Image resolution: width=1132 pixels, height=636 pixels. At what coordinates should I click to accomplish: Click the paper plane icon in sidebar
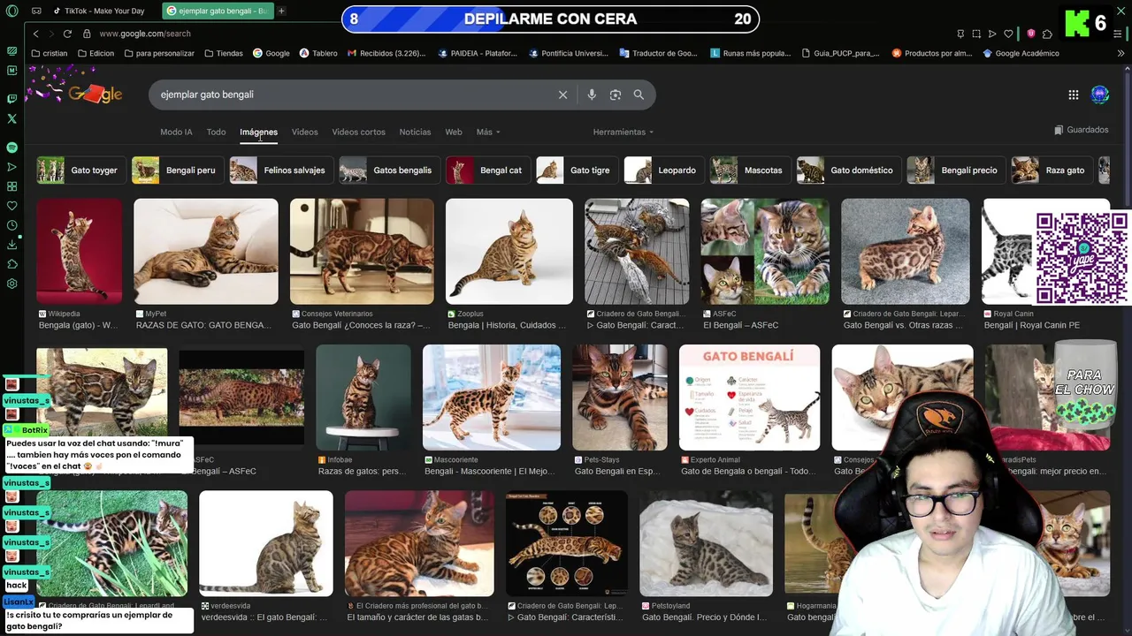12,167
